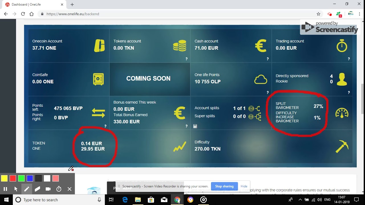Show help for Cash account tile
Viewport: 365px width, 205px height.
point(267,59)
